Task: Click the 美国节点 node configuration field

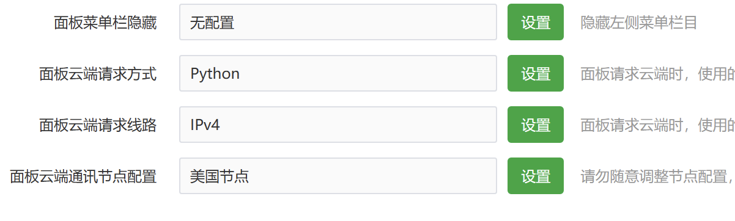Action: coord(338,176)
